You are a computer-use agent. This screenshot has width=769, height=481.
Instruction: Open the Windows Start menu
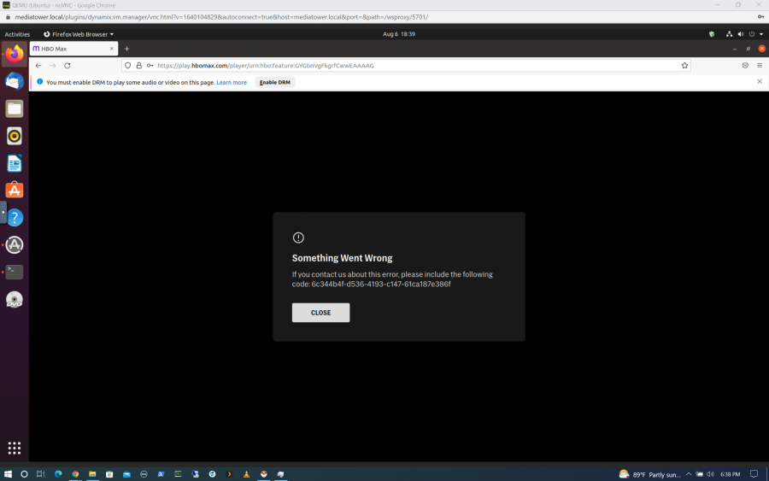point(8,474)
